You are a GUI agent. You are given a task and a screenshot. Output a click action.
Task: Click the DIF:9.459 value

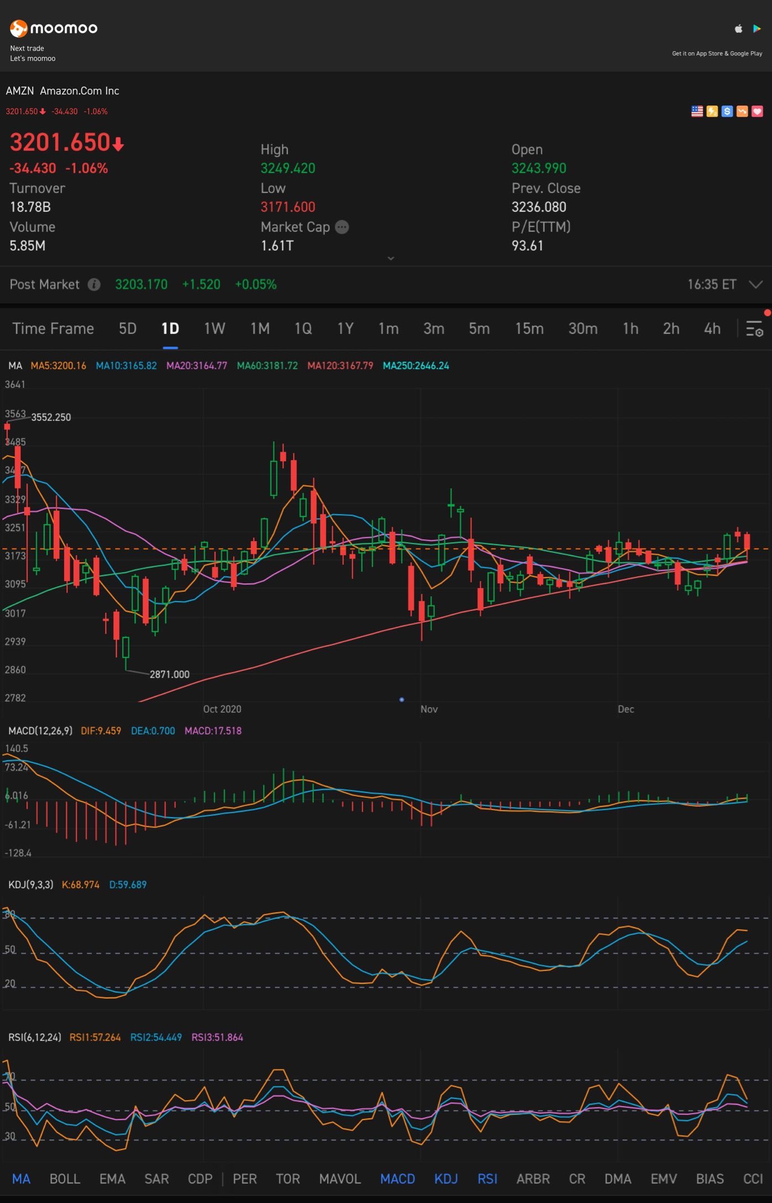point(101,731)
